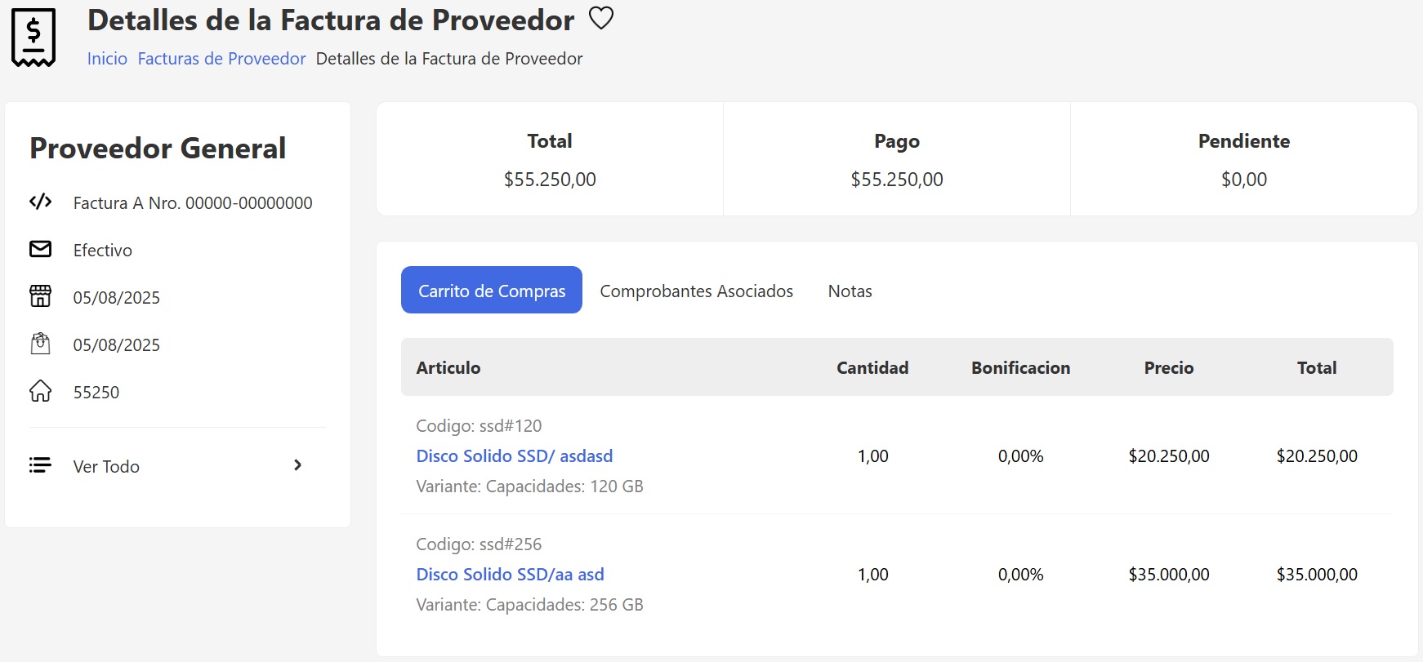Open the Ver Todo menu item

click(x=106, y=466)
